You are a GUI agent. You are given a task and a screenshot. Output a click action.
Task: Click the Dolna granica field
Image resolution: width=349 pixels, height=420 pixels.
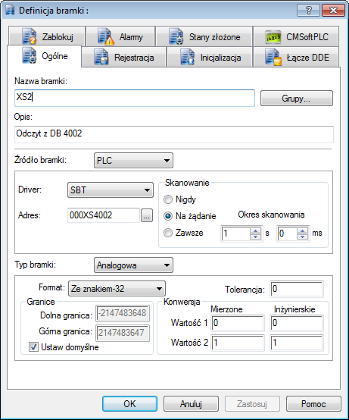pyautogui.click(x=123, y=313)
